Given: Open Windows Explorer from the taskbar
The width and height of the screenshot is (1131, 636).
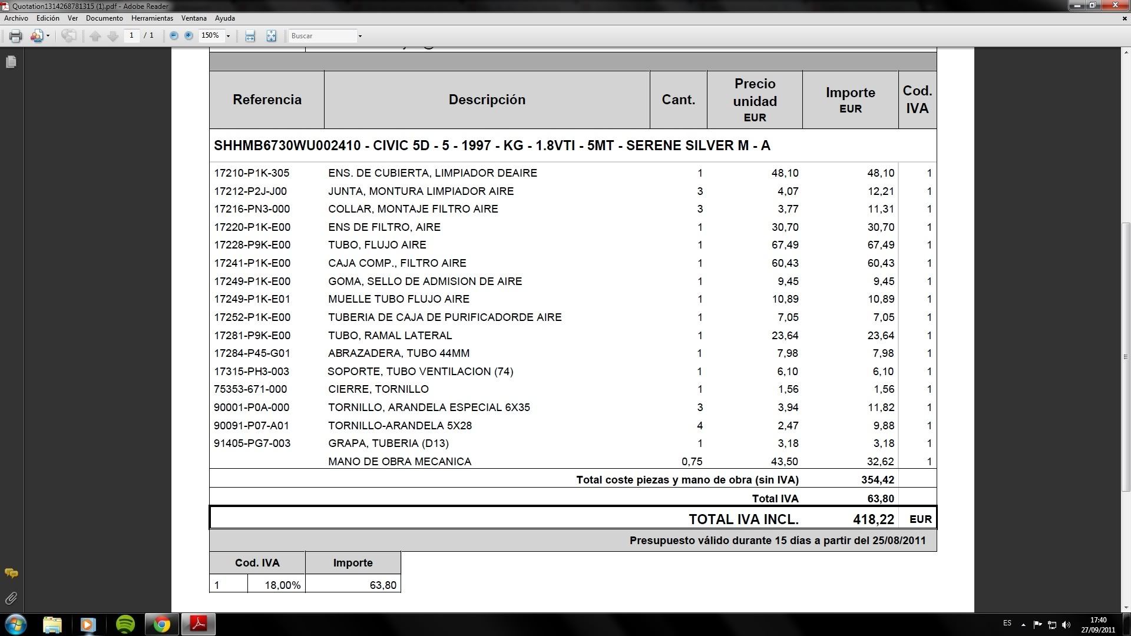Looking at the screenshot, I should coord(52,624).
